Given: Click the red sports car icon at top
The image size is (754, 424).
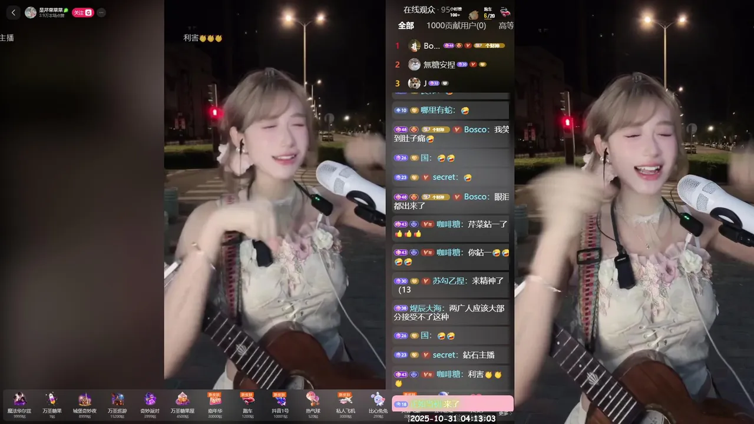Looking at the screenshot, I should click(505, 12).
